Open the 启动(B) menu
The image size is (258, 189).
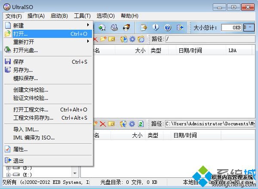click(x=59, y=16)
